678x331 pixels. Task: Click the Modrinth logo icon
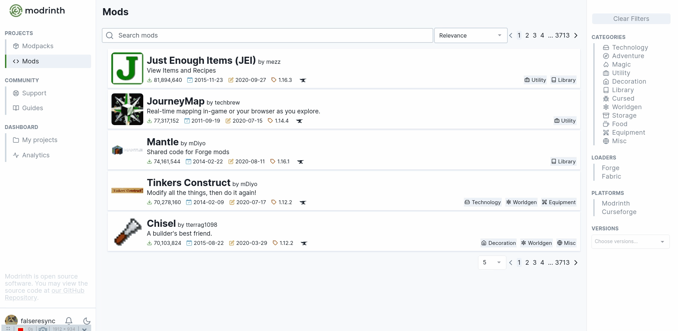[x=16, y=11]
